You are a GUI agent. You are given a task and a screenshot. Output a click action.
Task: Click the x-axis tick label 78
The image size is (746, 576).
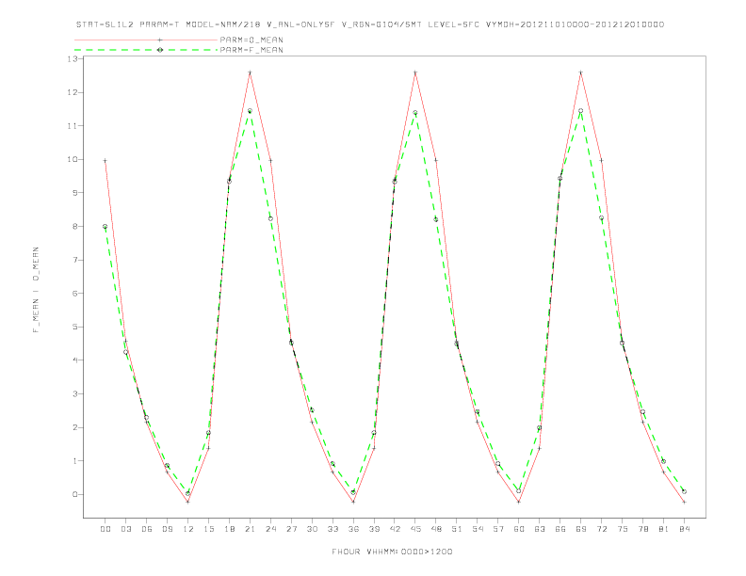642,529
